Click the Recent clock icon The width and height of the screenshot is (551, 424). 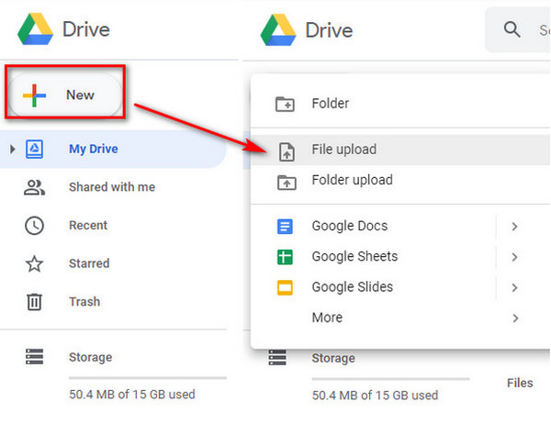[x=35, y=226]
